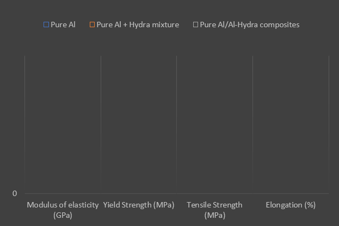Select the 0 value on the vertical axis

(x=15, y=193)
